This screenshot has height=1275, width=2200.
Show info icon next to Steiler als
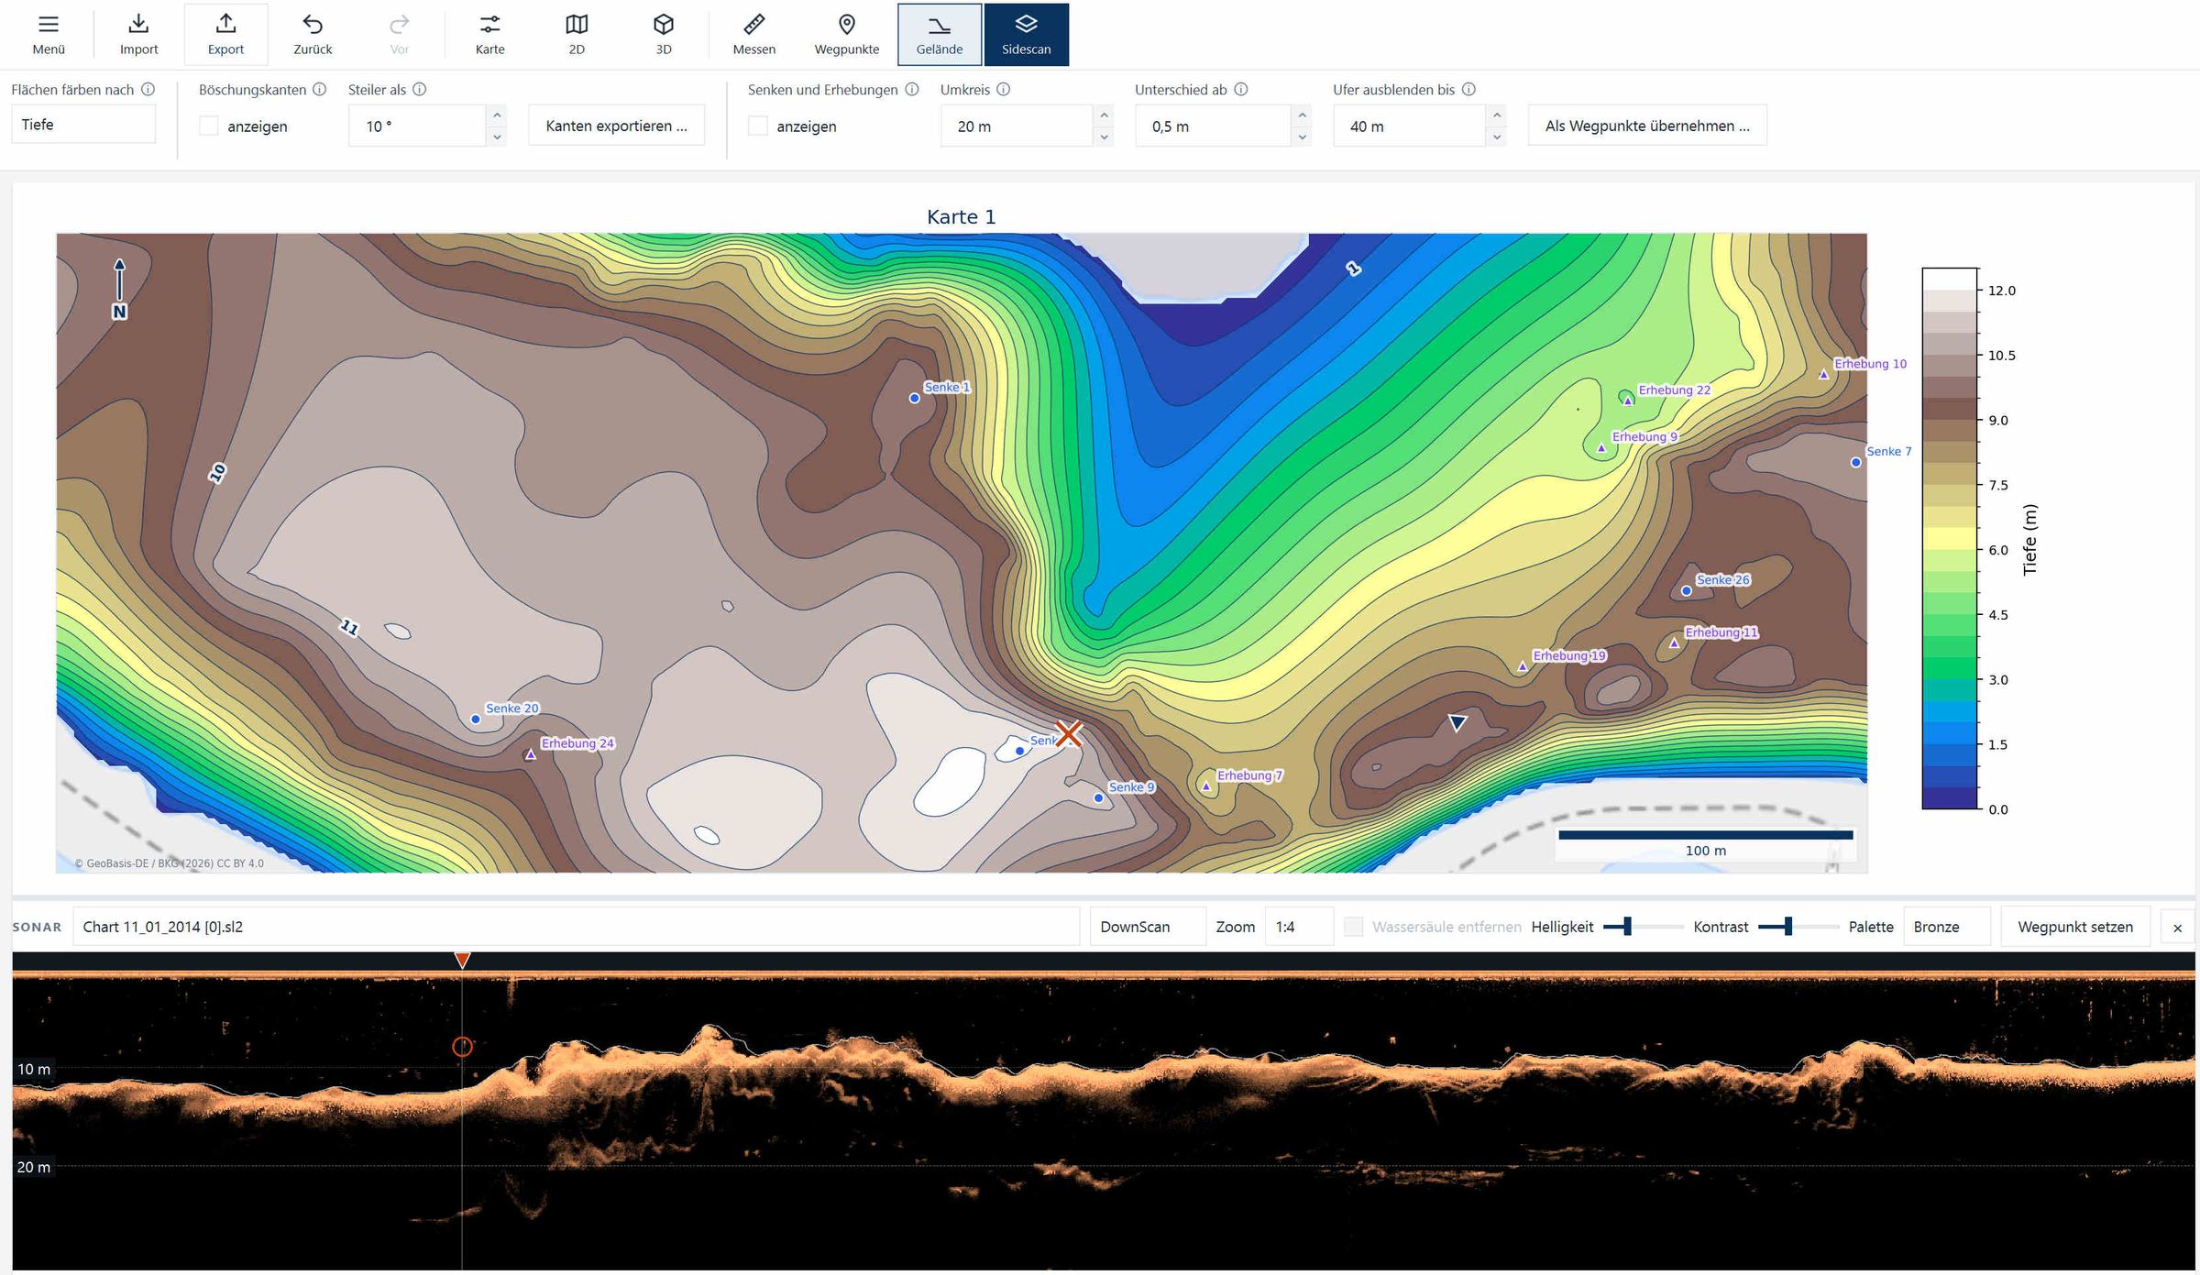pos(419,89)
